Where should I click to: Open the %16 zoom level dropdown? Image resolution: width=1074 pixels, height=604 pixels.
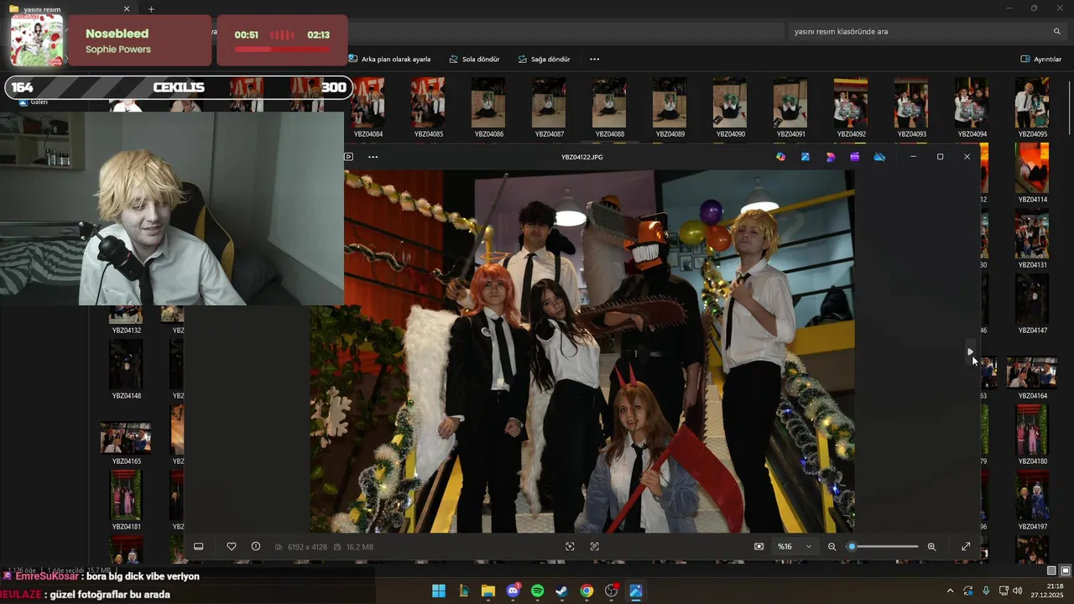(795, 546)
